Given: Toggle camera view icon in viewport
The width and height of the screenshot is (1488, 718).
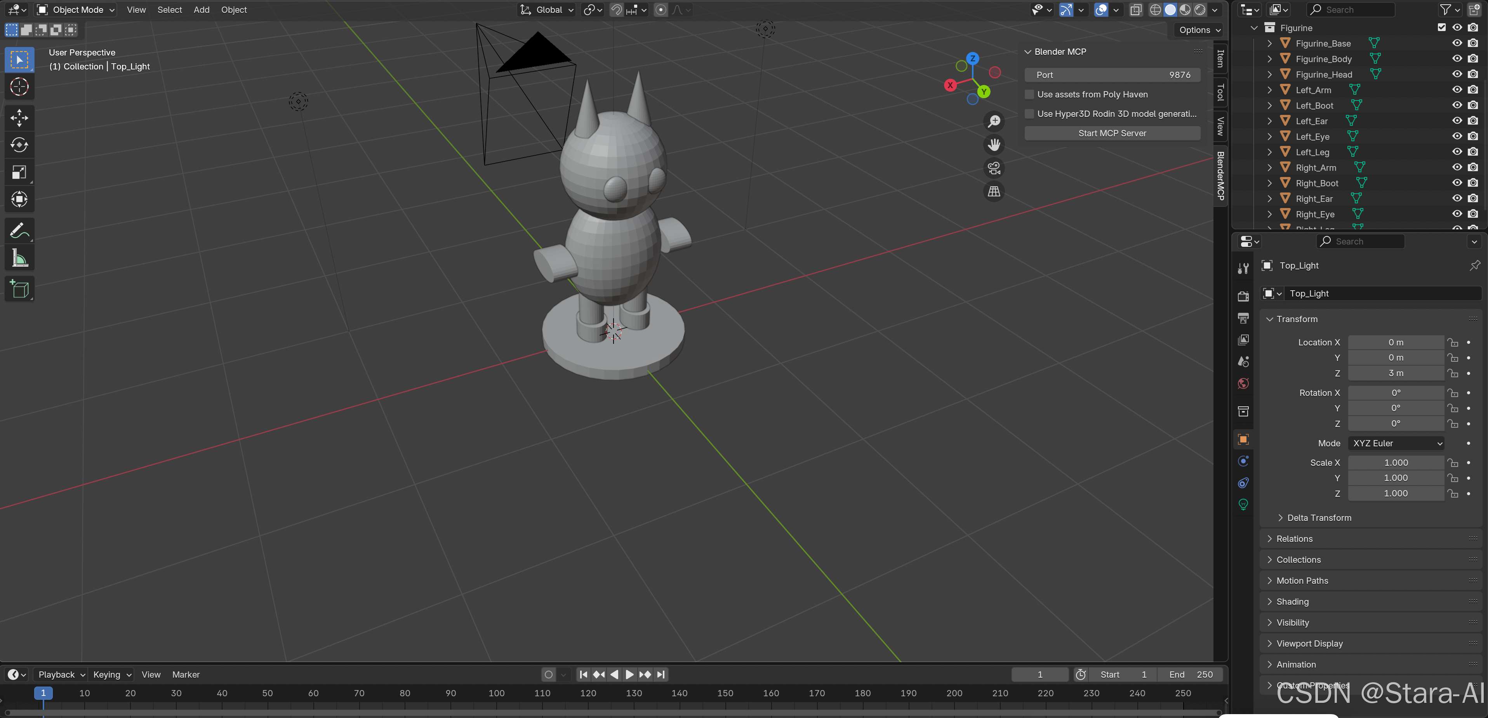Looking at the screenshot, I should click(994, 168).
